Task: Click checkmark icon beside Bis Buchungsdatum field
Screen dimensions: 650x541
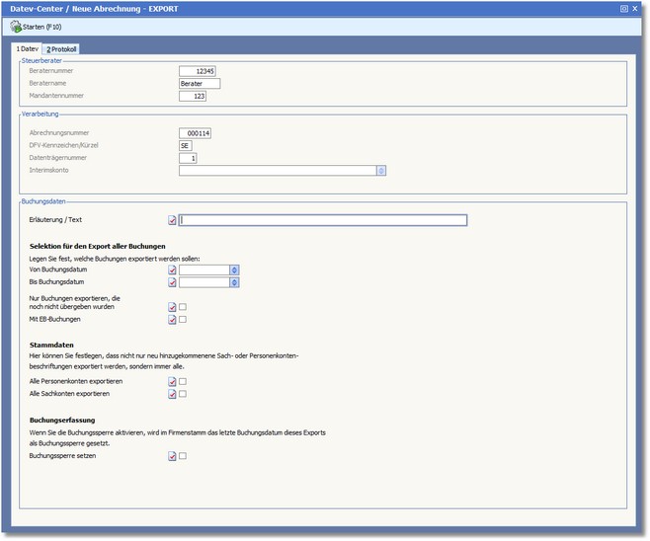Action: [x=173, y=282]
